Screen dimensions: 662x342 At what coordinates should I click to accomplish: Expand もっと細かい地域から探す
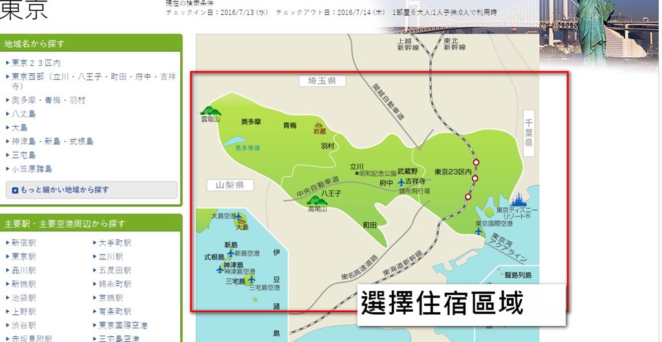click(92, 190)
